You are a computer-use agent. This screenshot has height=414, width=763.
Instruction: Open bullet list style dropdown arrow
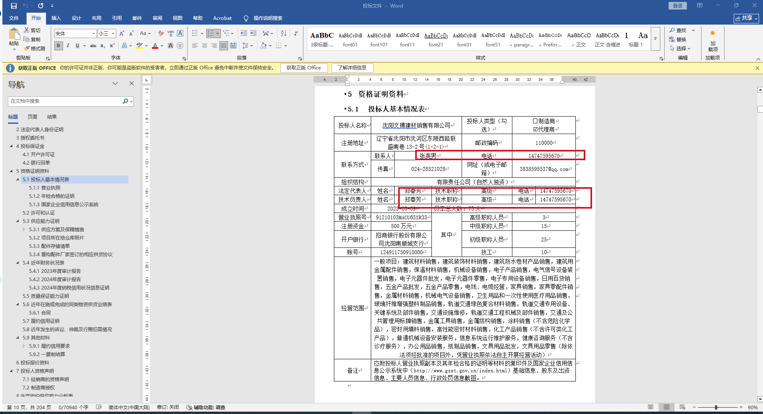point(202,33)
